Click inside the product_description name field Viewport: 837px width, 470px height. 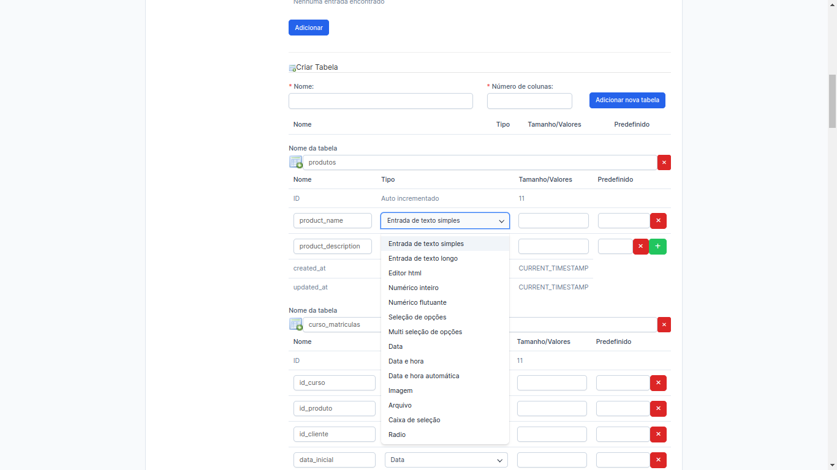click(332, 246)
